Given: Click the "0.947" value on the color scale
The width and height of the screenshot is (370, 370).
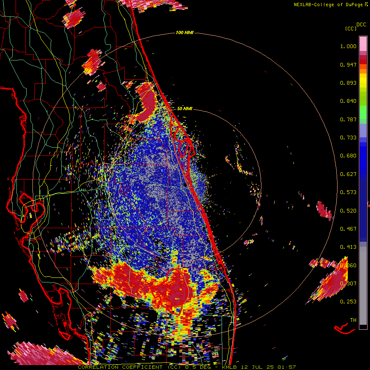Looking at the screenshot, I should click(348, 65).
